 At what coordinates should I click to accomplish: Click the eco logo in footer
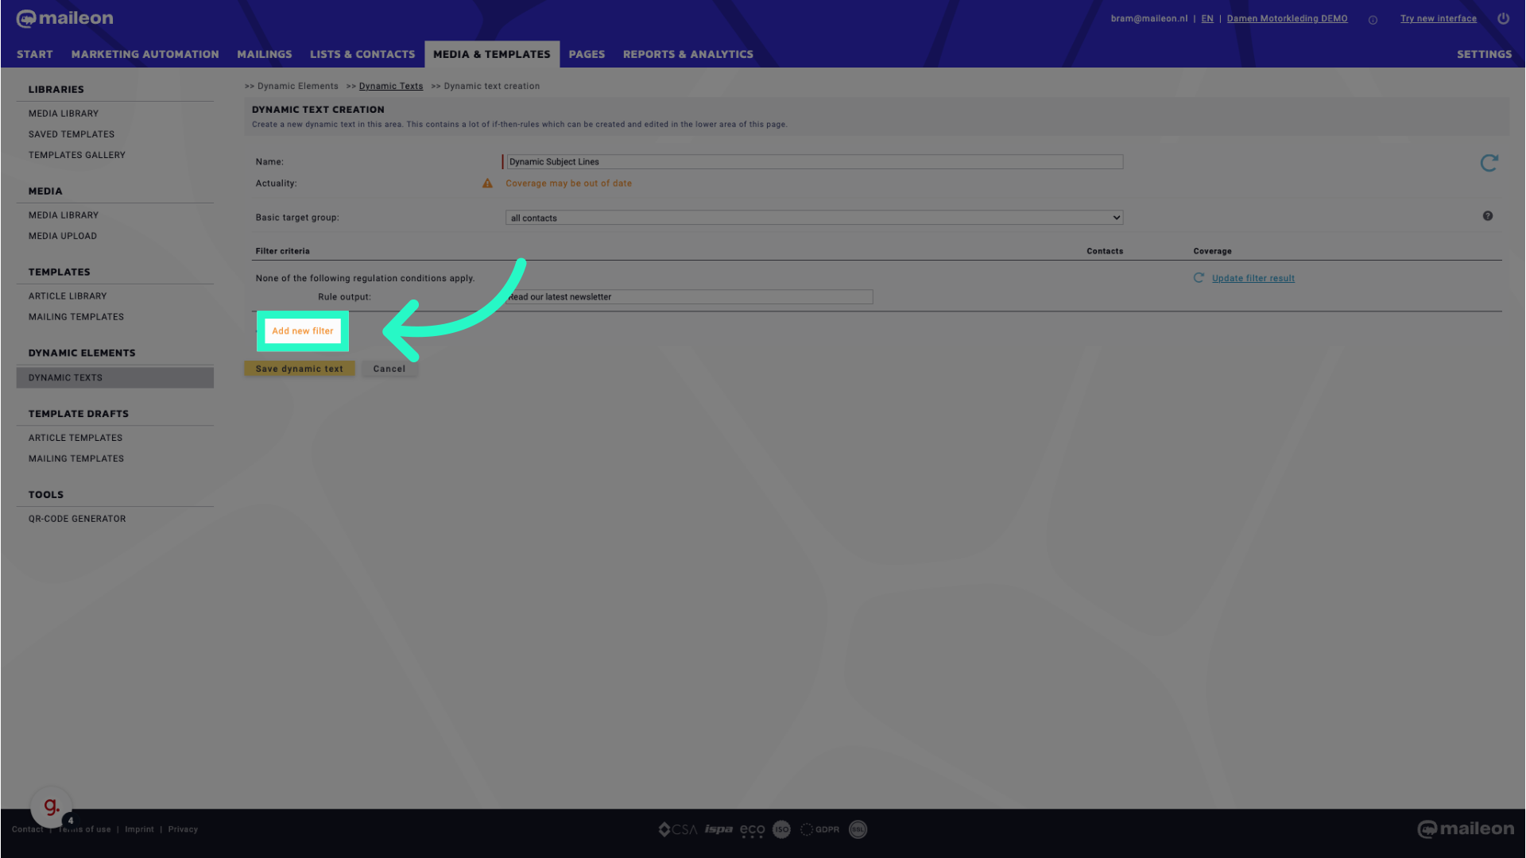(753, 830)
